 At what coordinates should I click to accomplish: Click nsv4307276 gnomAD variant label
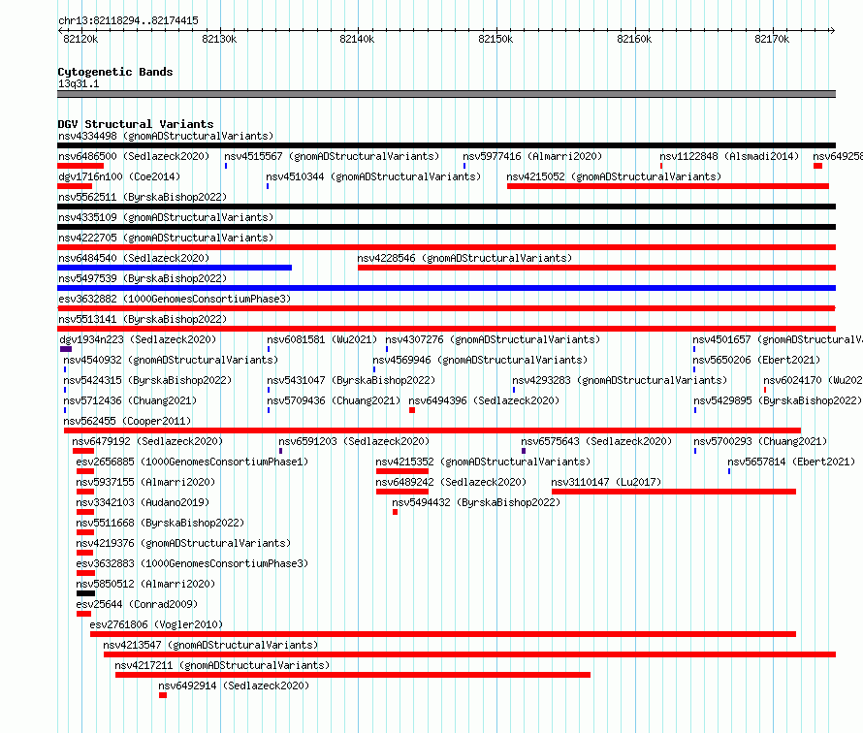tap(493, 339)
